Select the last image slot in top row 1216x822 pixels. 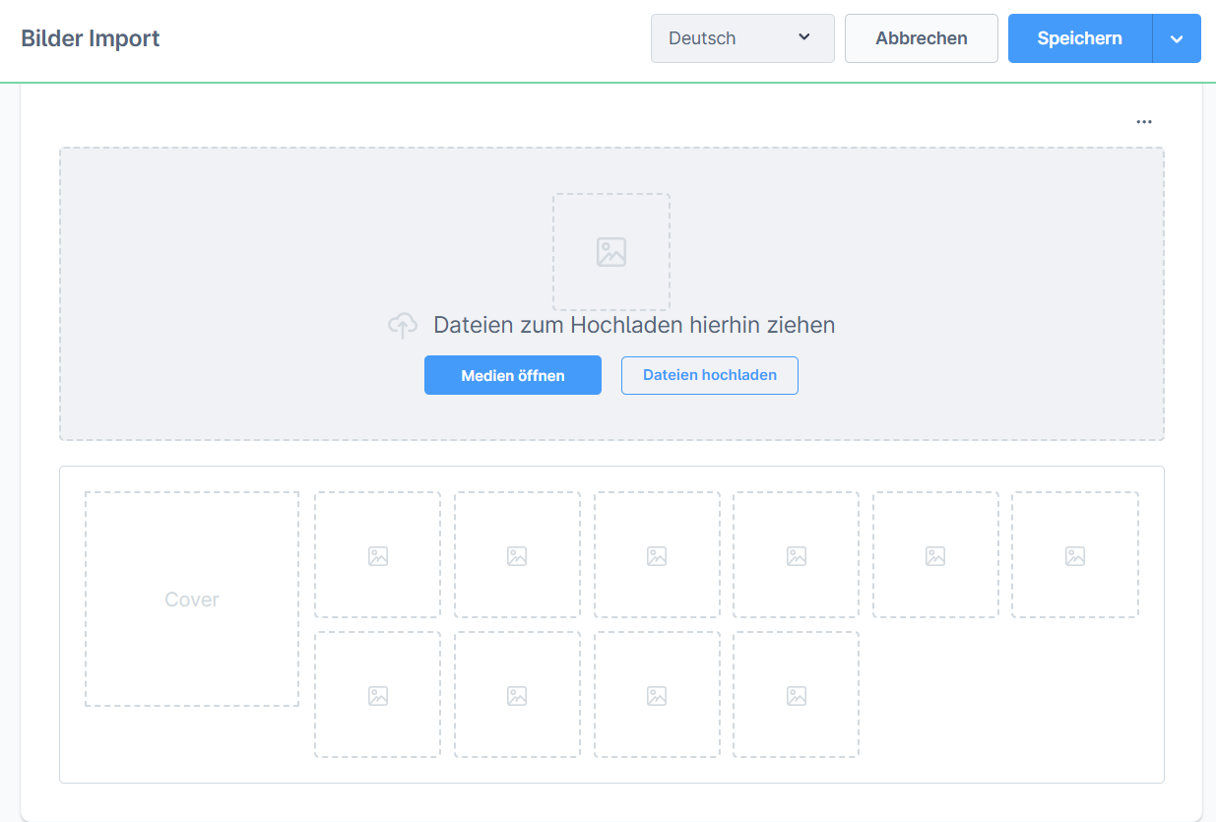(1074, 554)
